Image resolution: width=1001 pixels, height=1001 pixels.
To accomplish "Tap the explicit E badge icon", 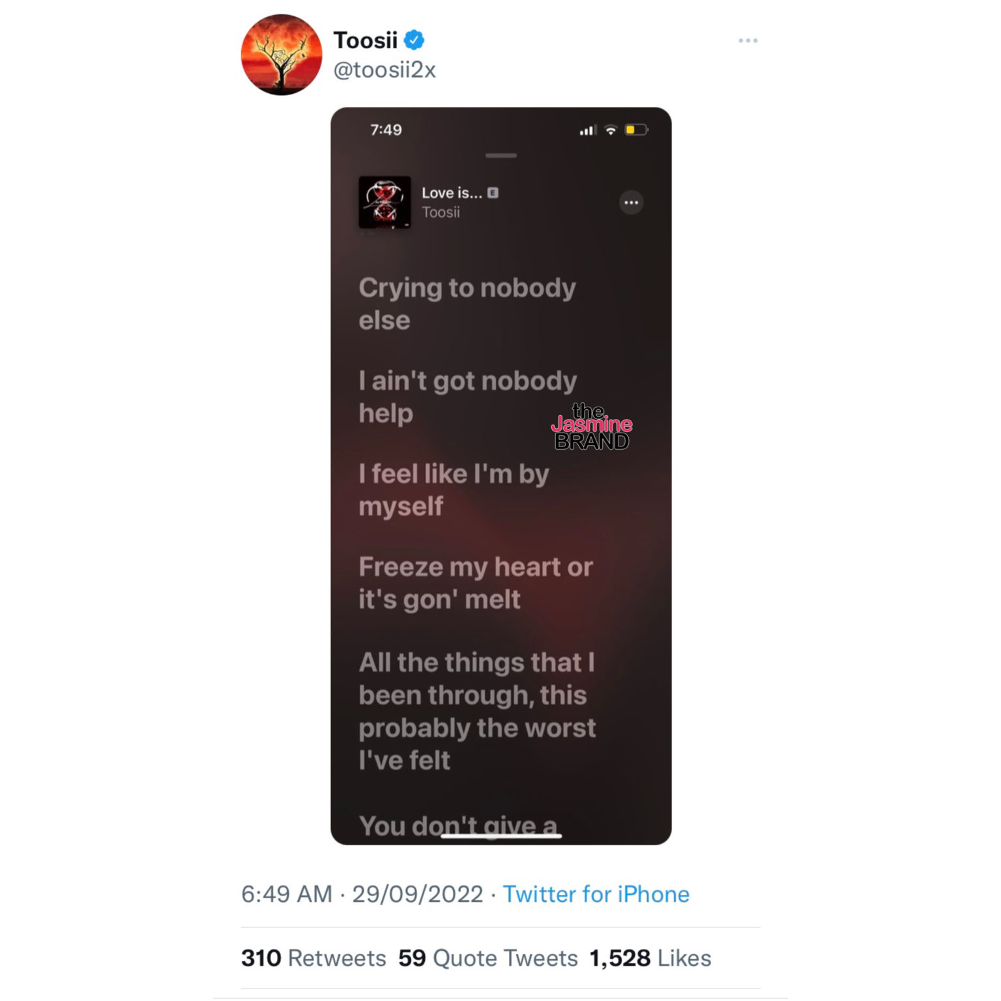I will pyautogui.click(x=493, y=192).
